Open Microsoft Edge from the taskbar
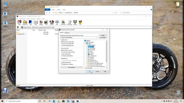This screenshot has height=103, width=184. point(54,101)
